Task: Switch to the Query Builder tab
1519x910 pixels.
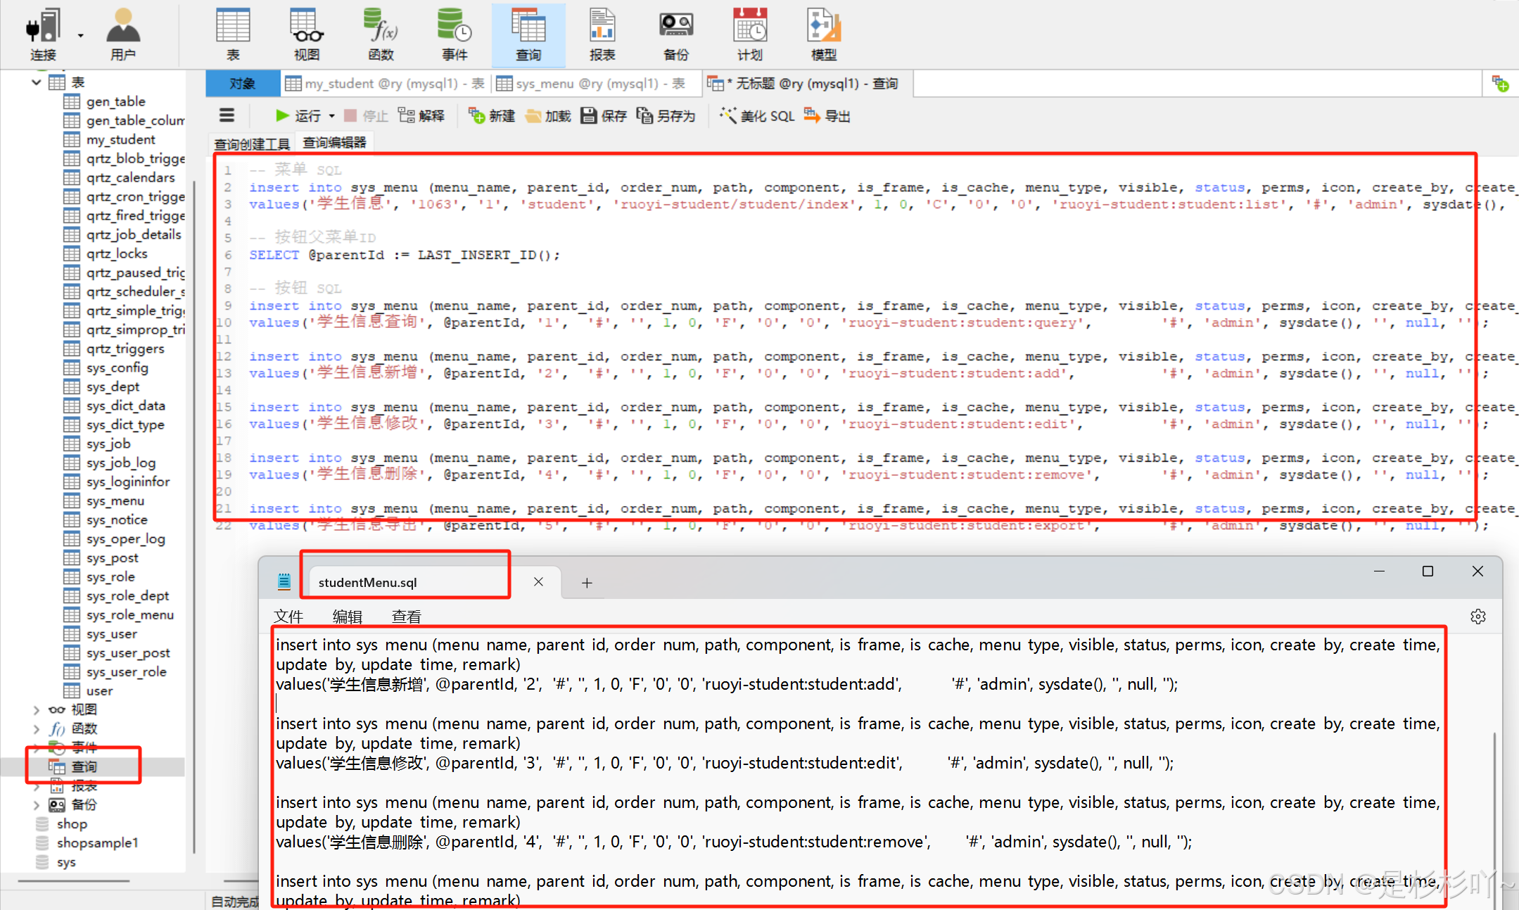Action: [x=252, y=144]
